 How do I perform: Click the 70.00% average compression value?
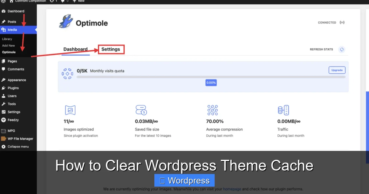tap(215, 121)
